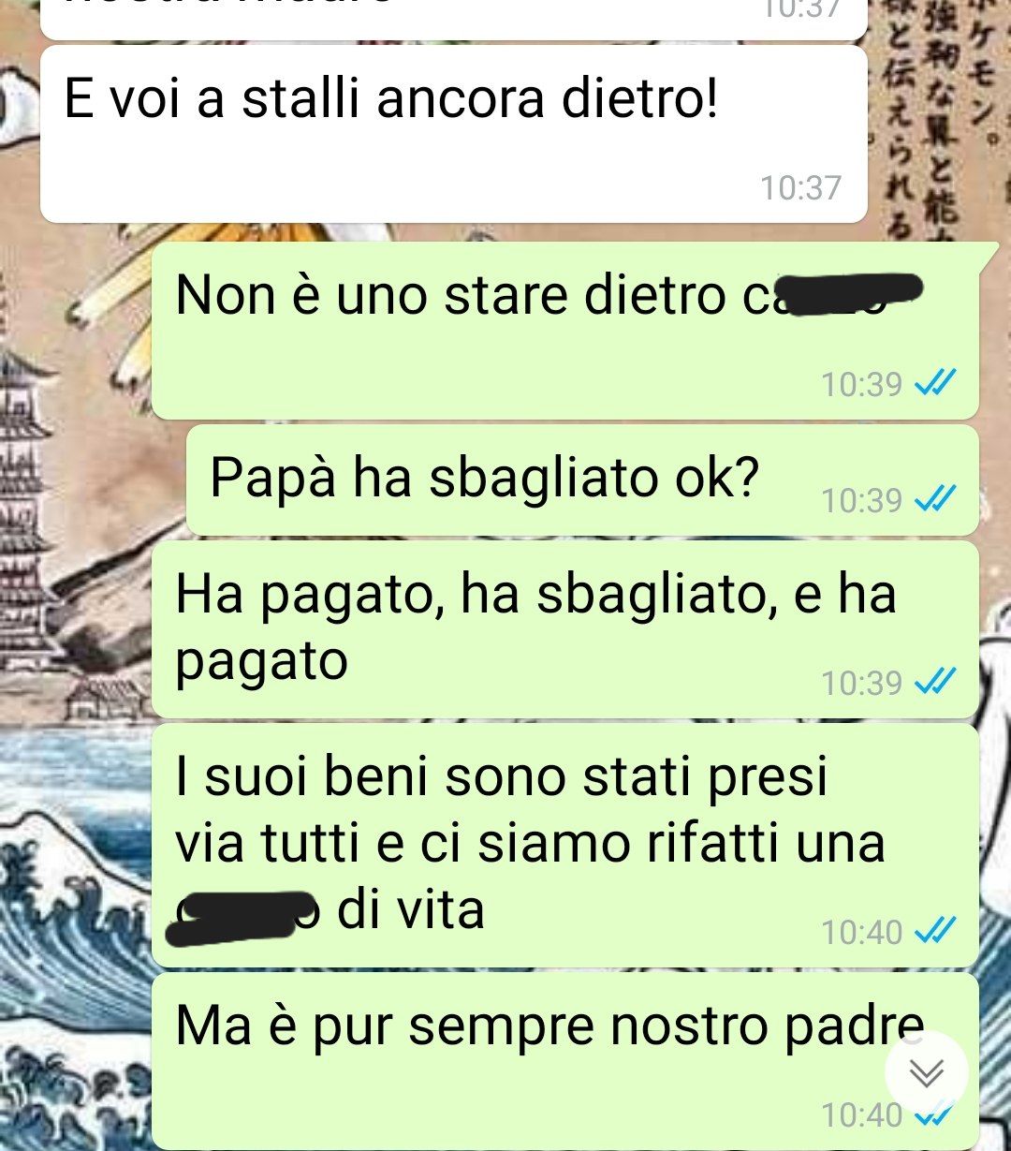1011x1151 pixels.
Task: Select the 'Papà ha sbagliato ok?' message
Action: 582,480
